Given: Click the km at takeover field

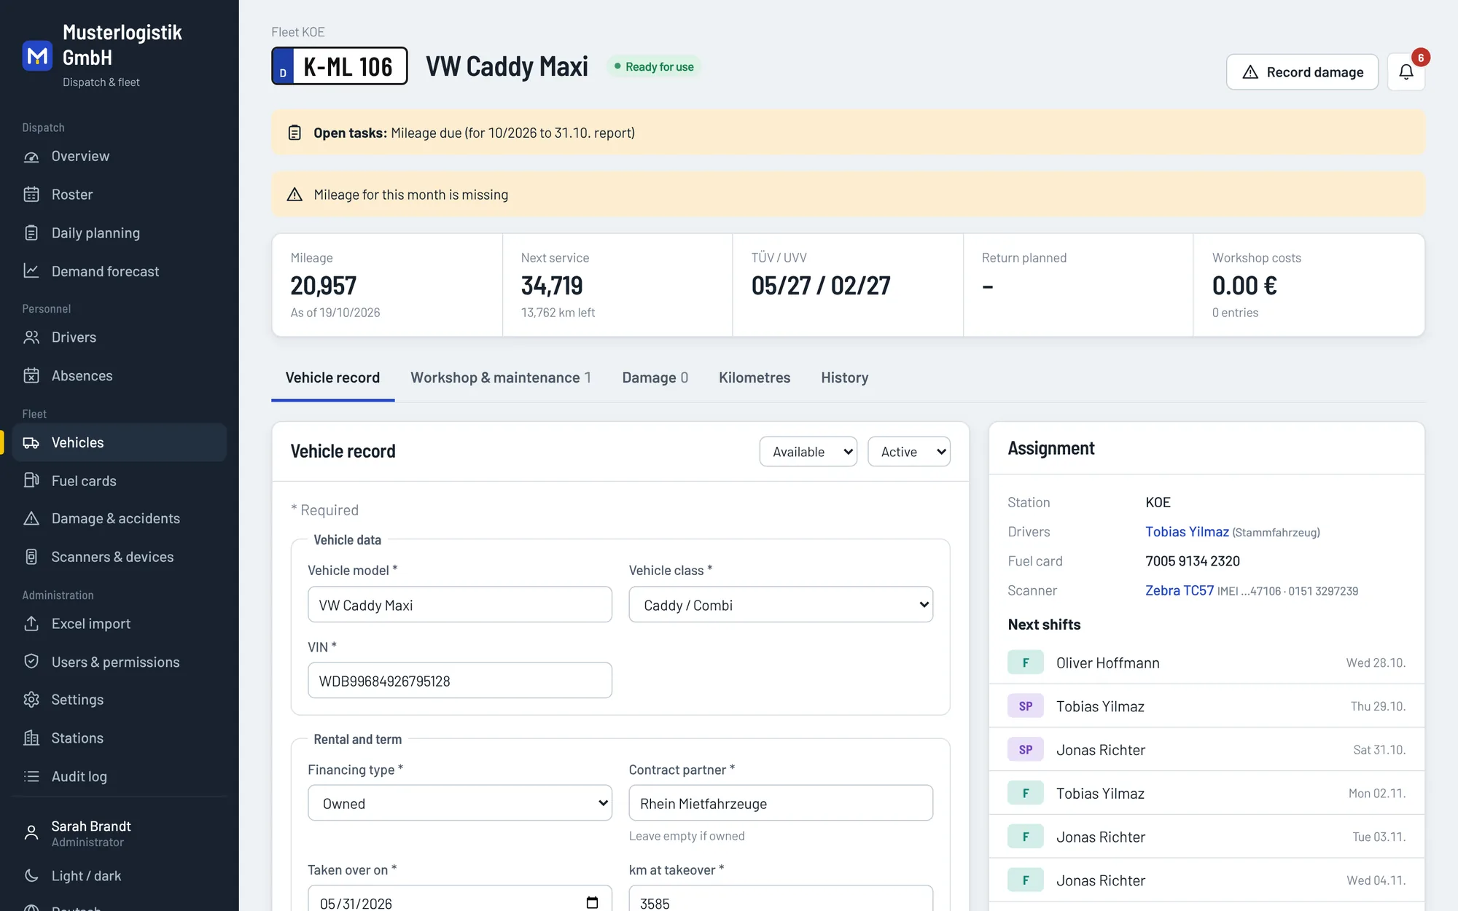Looking at the screenshot, I should tap(781, 899).
